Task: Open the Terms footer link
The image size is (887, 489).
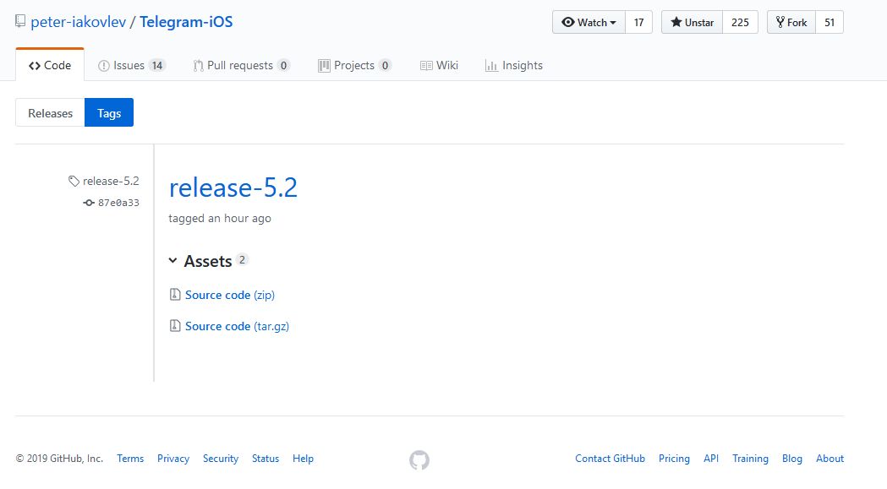Action: click(130, 459)
